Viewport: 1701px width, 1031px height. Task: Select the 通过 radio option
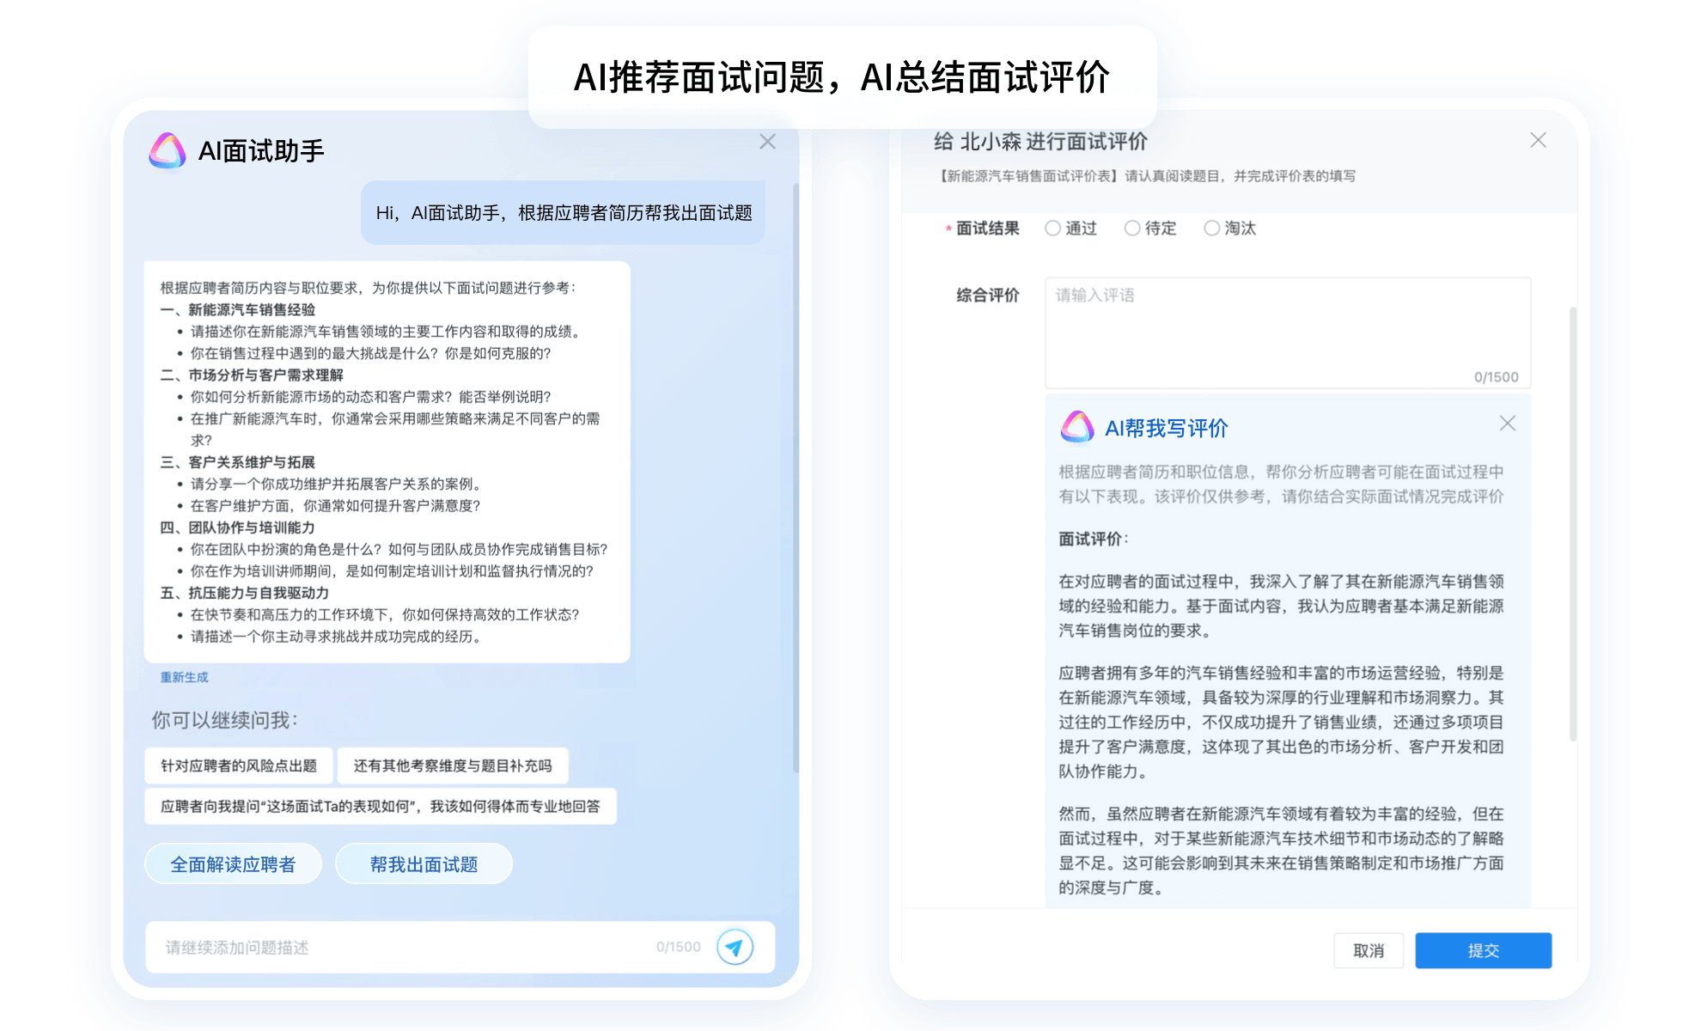click(x=1052, y=229)
